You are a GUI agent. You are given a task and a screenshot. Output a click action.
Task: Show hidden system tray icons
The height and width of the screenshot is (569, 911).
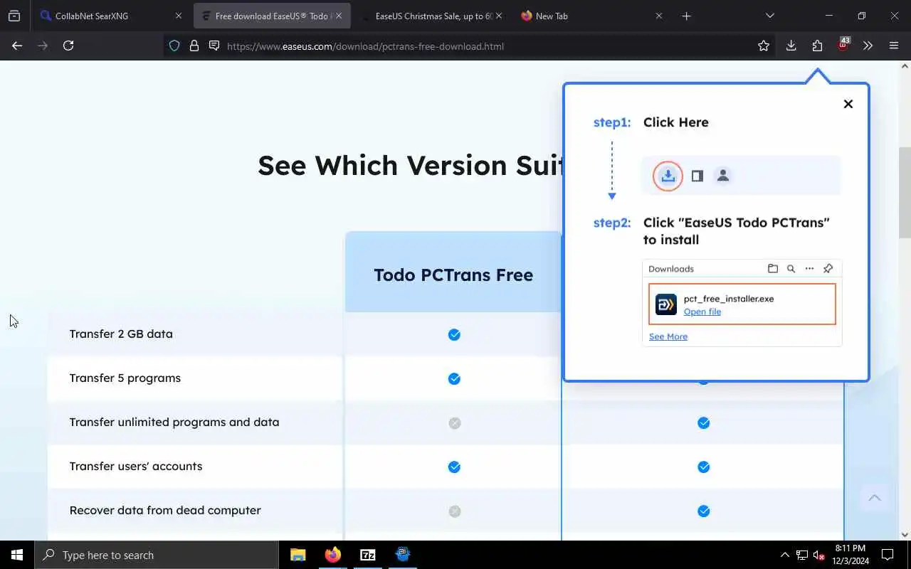pos(784,555)
